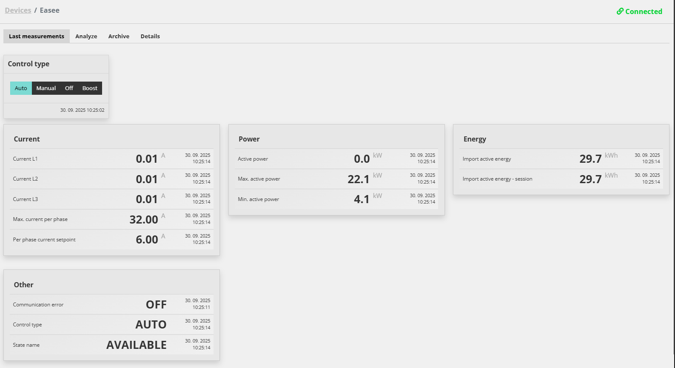Click the Max. current per phase label
Screen dimensions: 675x368
40,219
